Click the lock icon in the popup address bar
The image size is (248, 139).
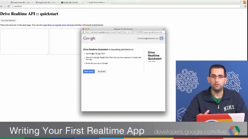pyautogui.click(x=83, y=32)
